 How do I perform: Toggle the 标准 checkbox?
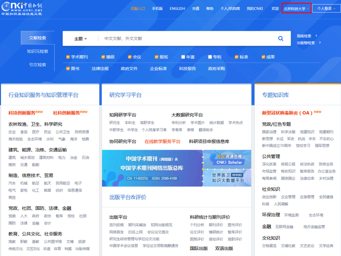tap(236, 57)
